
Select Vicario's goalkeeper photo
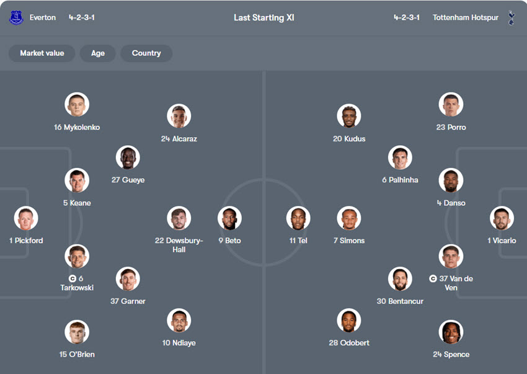click(502, 218)
